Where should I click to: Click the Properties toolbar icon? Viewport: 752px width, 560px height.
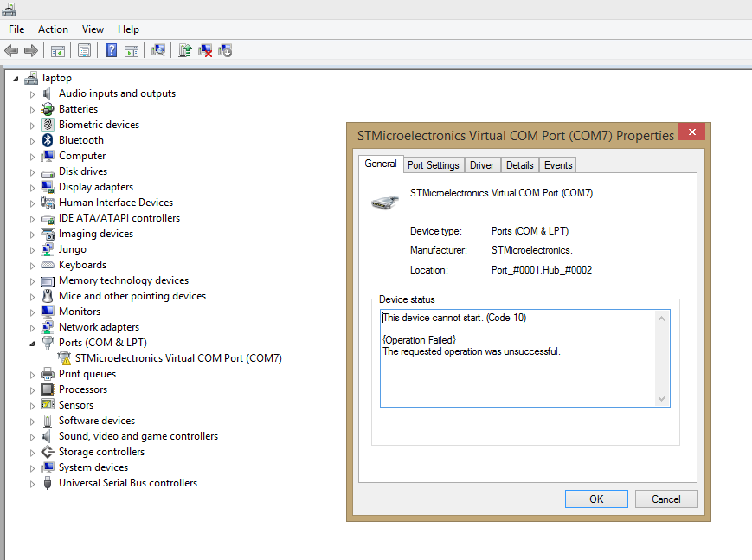(x=85, y=50)
